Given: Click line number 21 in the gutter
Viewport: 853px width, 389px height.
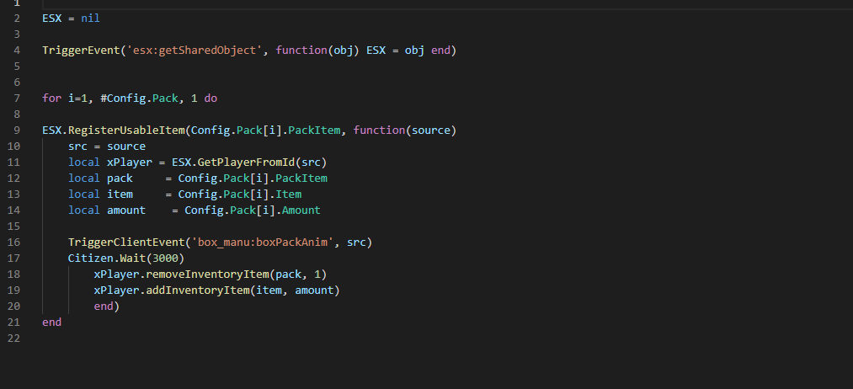Looking at the screenshot, I should 13,322.
